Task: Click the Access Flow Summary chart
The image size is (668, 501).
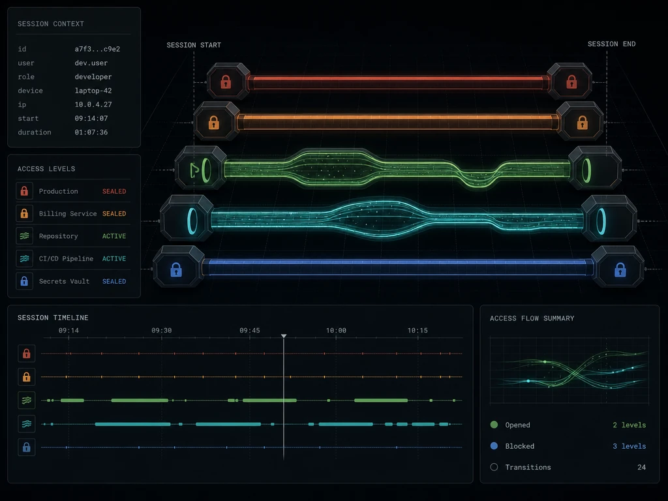Action: click(x=569, y=371)
